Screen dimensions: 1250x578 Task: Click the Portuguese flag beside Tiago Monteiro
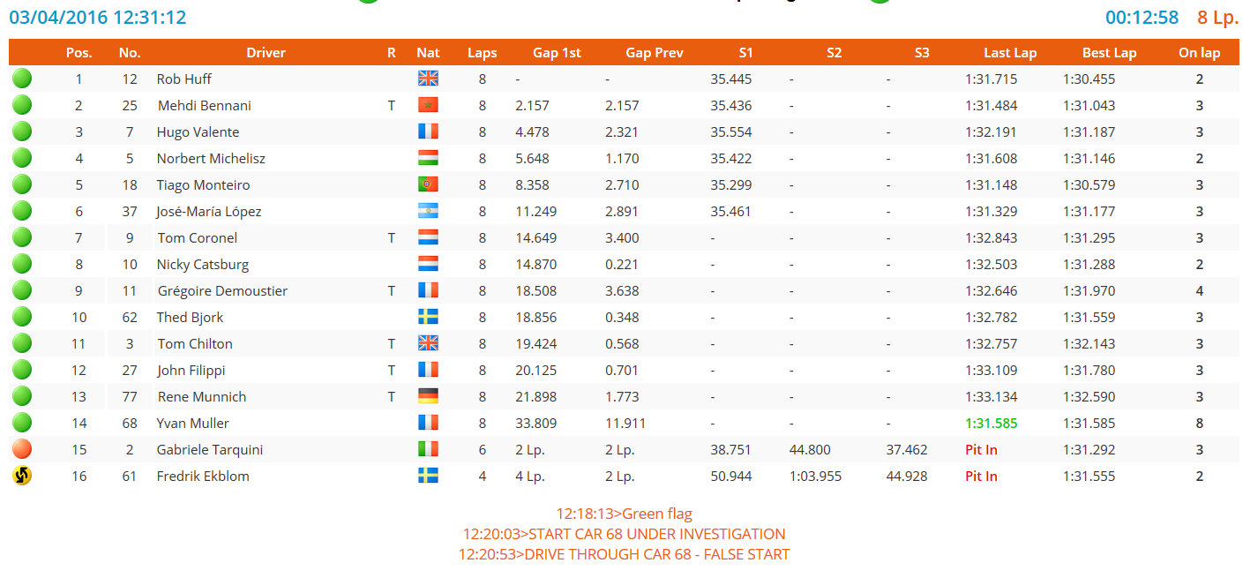(428, 184)
